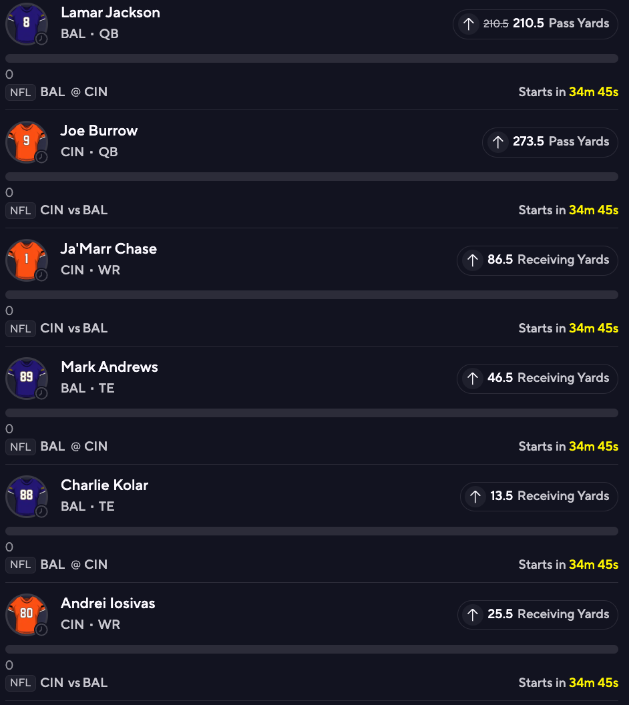The height and width of the screenshot is (705, 629).
Task: Click Joe Burrow's progress bar
Action: click(x=312, y=177)
